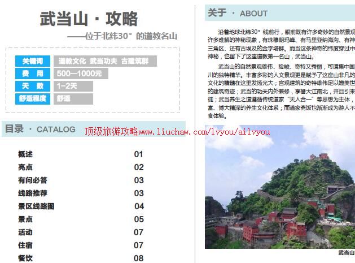The image size is (355, 263).
Task: Click the 关键词 blue label
Action: pos(33,61)
